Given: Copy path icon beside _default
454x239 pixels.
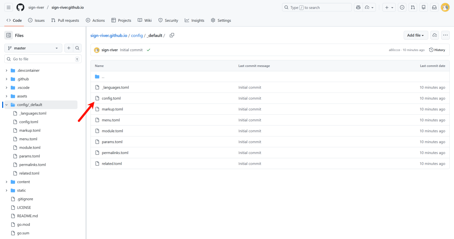Looking at the screenshot, I should click(172, 35).
